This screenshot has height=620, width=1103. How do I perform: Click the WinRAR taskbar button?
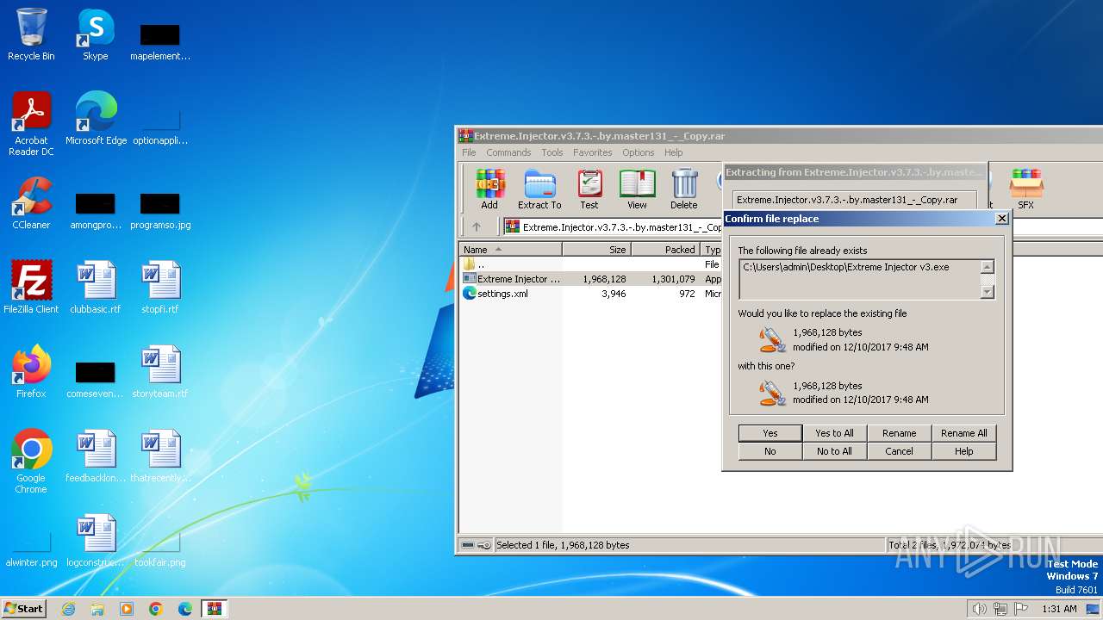pyautogui.click(x=214, y=609)
